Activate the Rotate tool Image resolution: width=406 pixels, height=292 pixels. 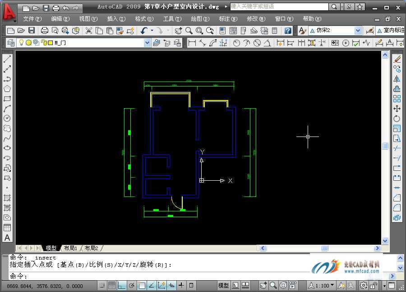click(x=397, y=119)
